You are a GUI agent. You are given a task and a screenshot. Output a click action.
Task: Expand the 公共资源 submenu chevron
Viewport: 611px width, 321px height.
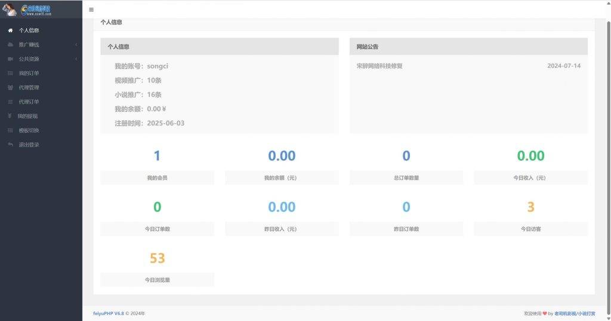[76, 59]
